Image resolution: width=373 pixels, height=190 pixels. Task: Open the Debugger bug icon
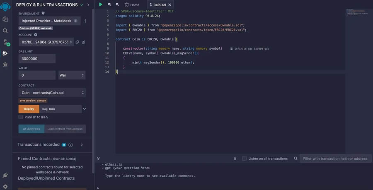5,65
